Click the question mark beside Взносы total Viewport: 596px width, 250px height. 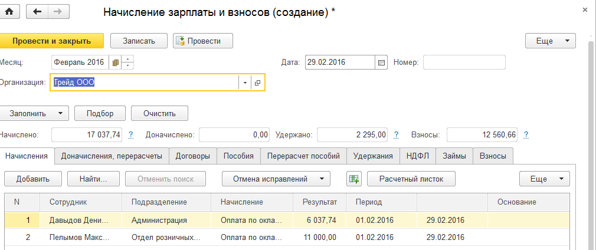click(x=525, y=135)
